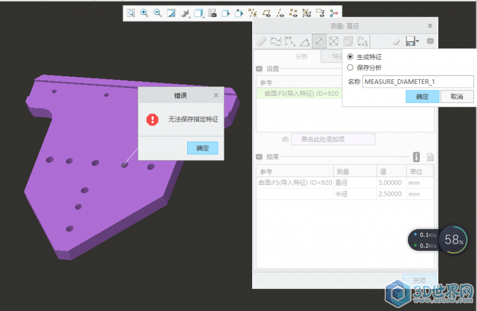
Task: Select the 生成特征 radio button
Action: (x=350, y=57)
